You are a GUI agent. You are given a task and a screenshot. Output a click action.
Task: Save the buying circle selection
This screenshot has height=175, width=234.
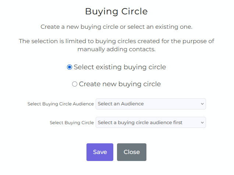(100, 152)
